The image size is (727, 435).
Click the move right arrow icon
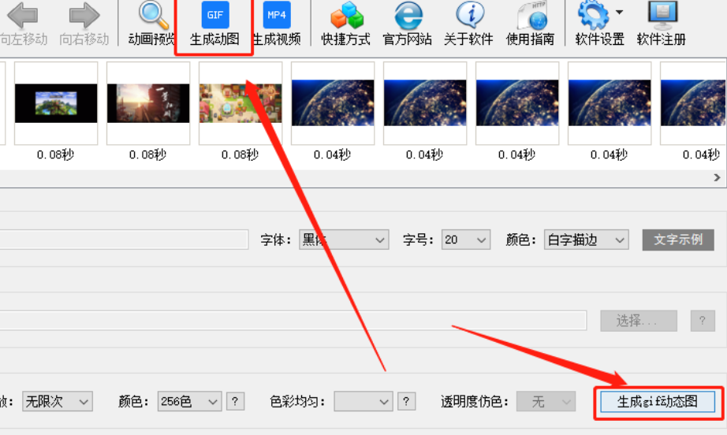(x=84, y=15)
